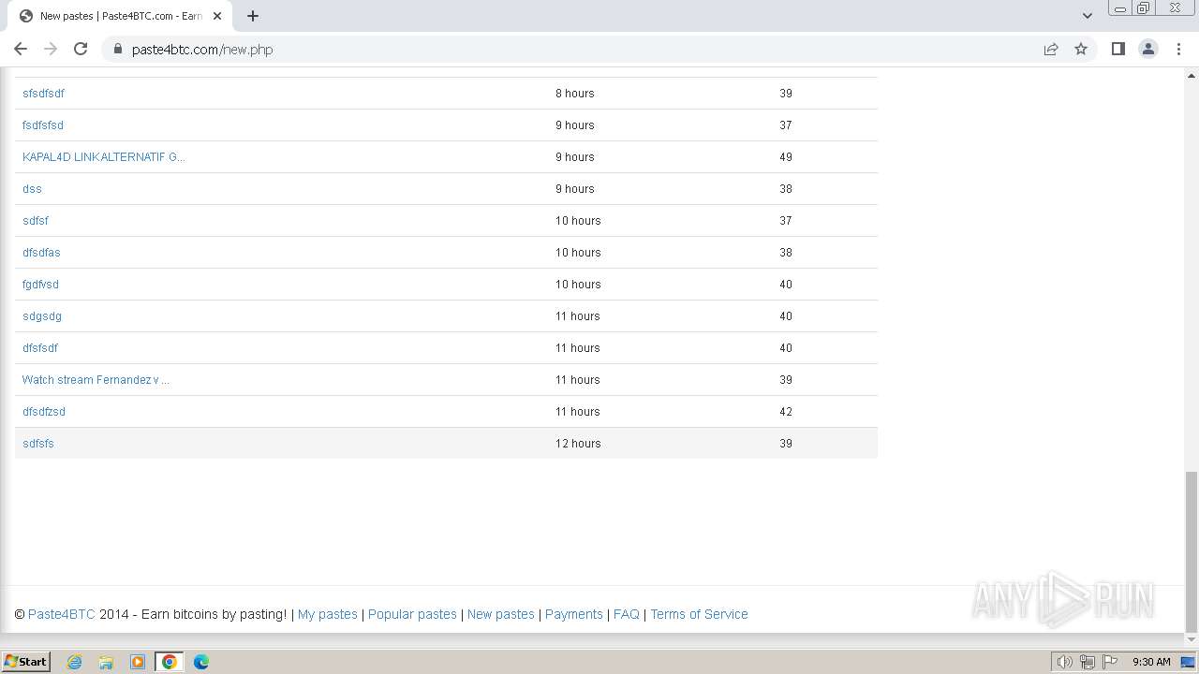Open Watch stream Fernandez paste
This screenshot has height=674, width=1199.
pos(96,380)
